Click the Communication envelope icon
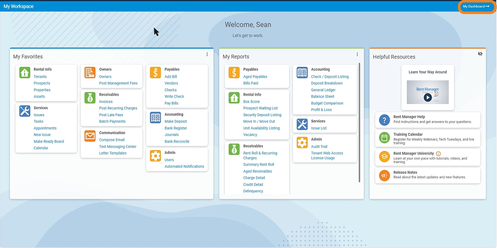Screen dimensions: 497x248 (x=89, y=136)
